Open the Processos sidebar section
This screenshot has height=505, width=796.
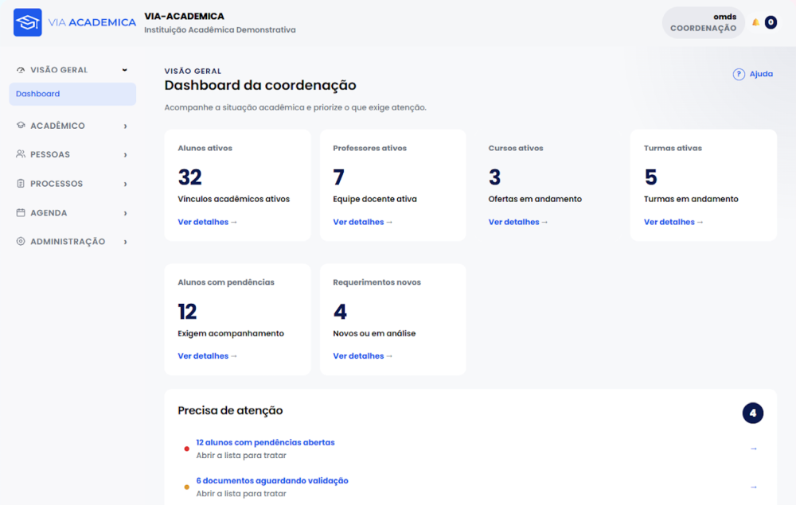pos(72,184)
